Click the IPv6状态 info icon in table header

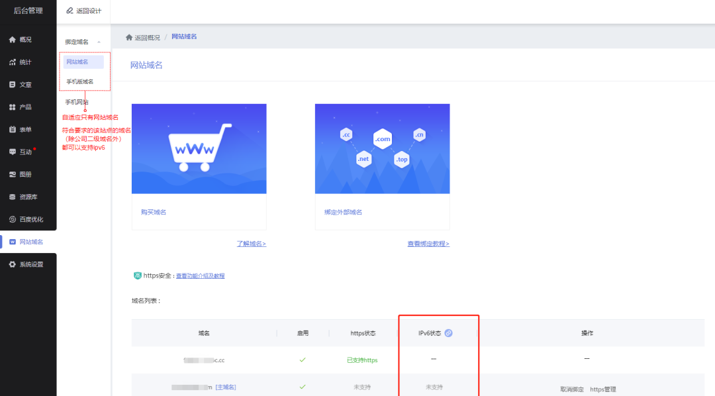[448, 333]
